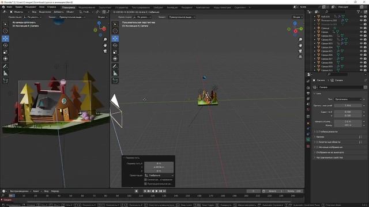Toggle visibility of Сфера.001

(x=361, y=36)
